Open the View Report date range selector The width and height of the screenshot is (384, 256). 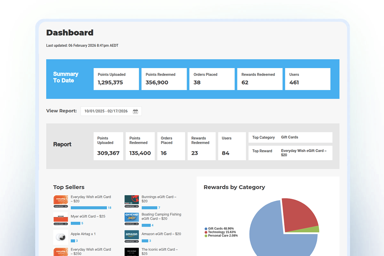107,111
